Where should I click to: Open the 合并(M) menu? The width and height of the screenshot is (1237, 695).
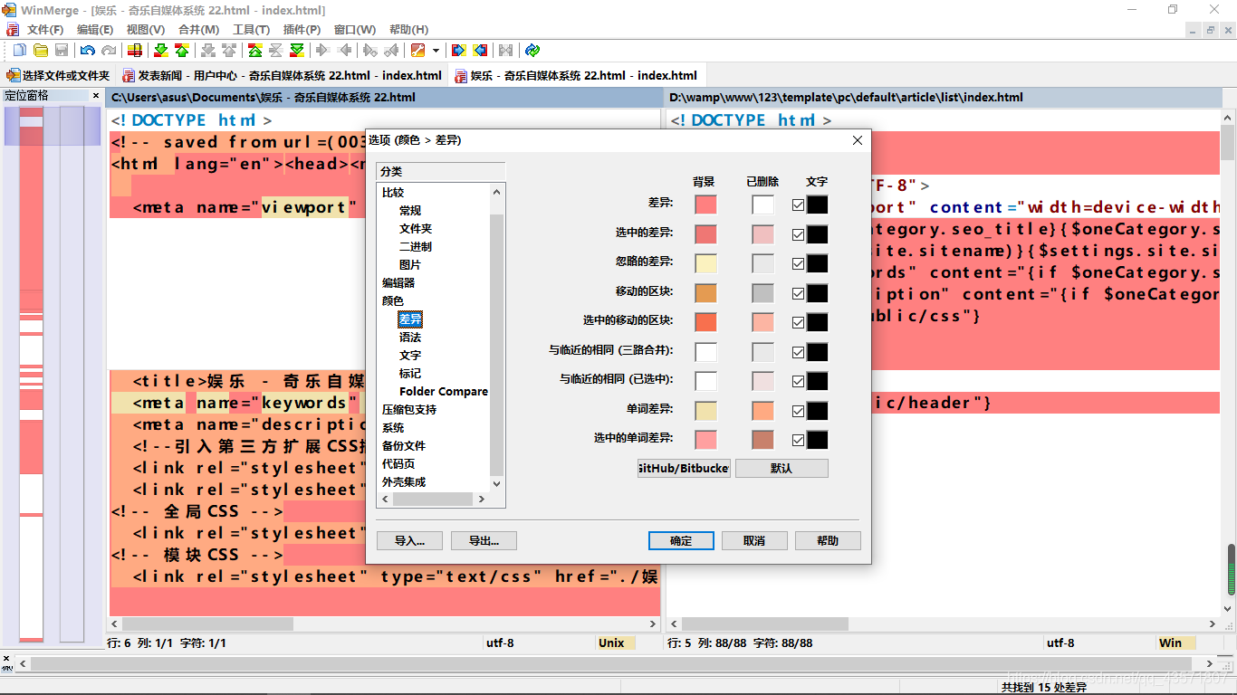[198, 30]
